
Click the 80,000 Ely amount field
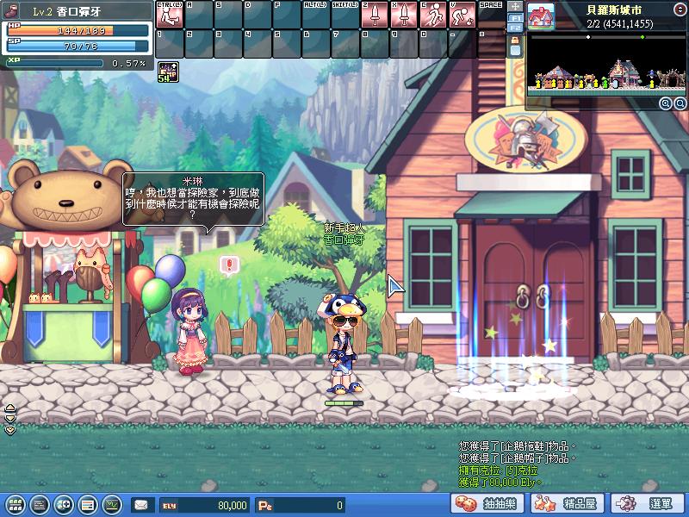[x=204, y=506]
